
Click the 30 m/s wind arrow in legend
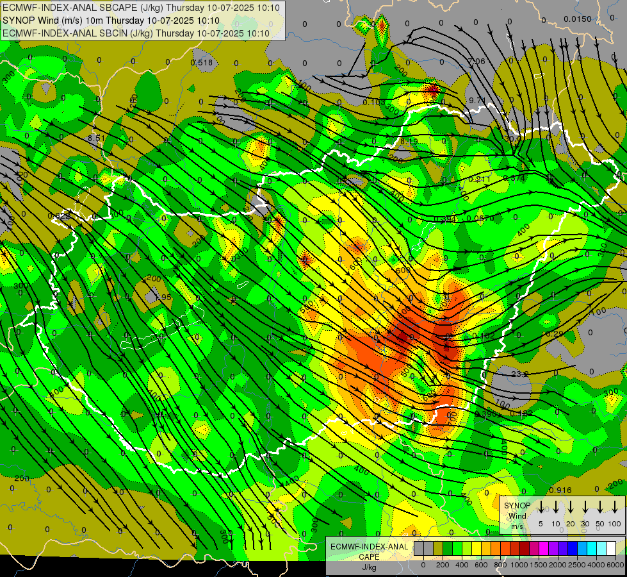585,507
